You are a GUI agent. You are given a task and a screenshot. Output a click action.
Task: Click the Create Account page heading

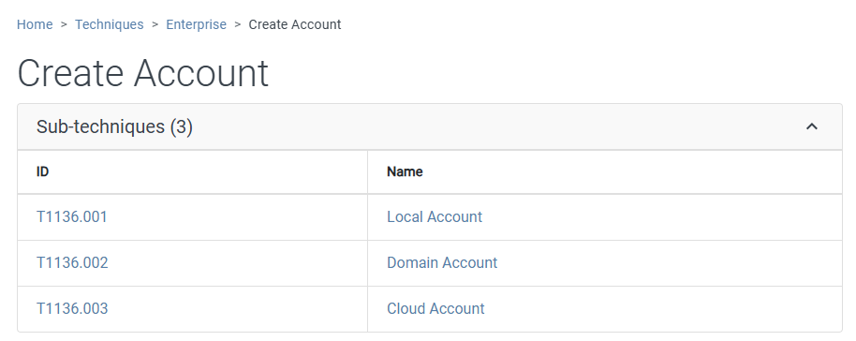coord(143,73)
